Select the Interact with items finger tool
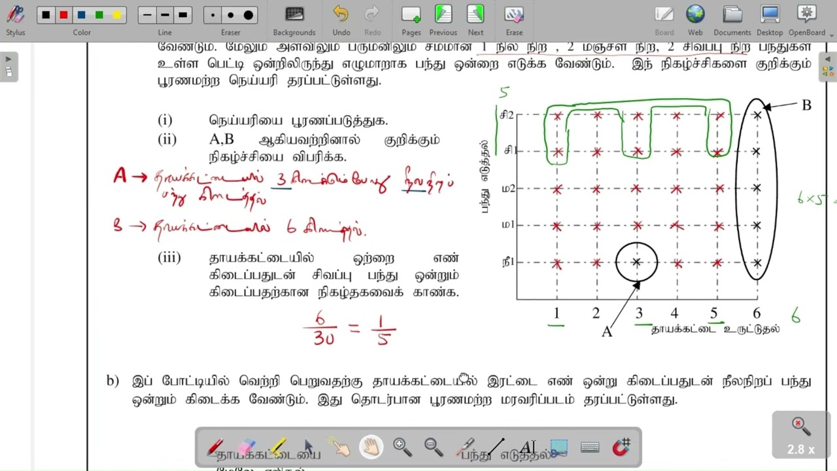Screen dimensions: 837x471 (340, 447)
